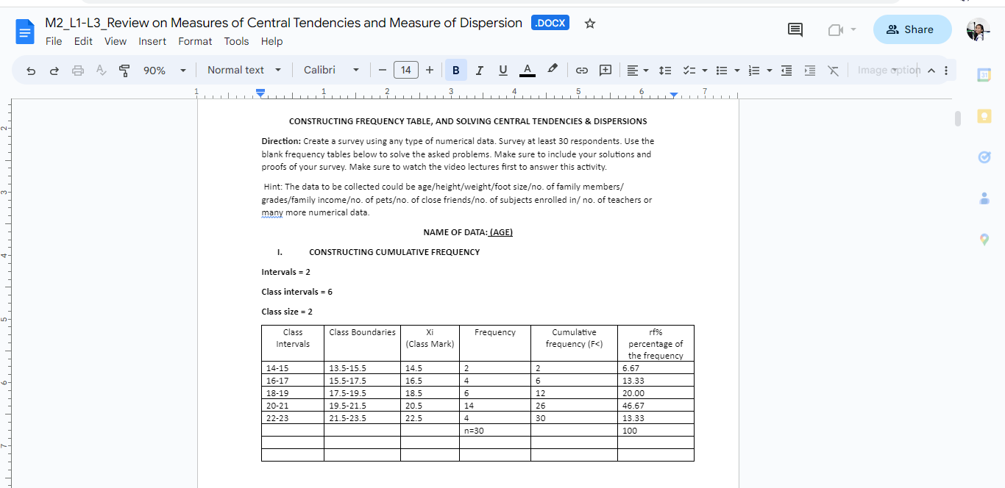Open the comment history icon
This screenshot has width=1005, height=488.
(795, 29)
